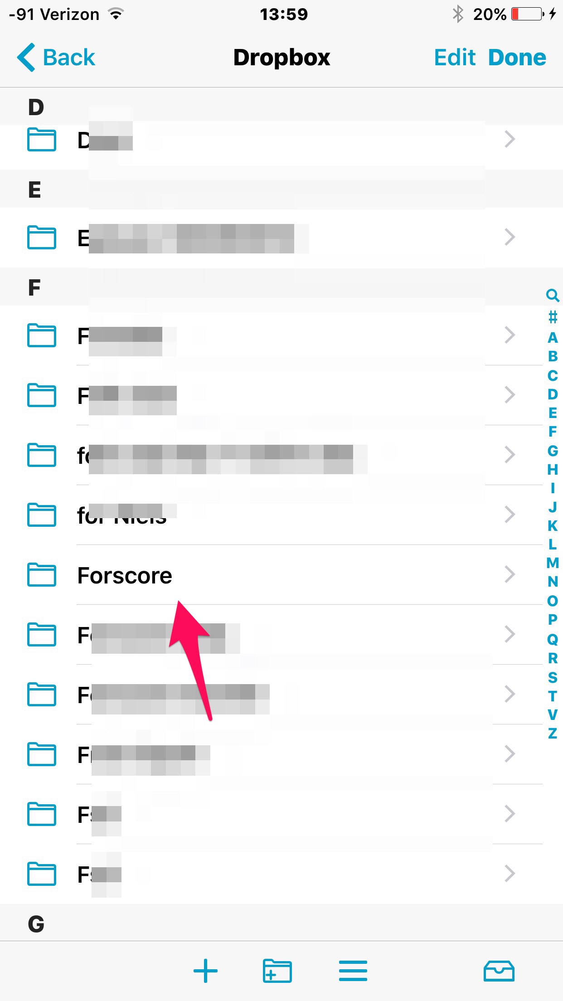This screenshot has width=563, height=1001.
Task: Expand Forscore row using its chevron
Action: [x=510, y=574]
